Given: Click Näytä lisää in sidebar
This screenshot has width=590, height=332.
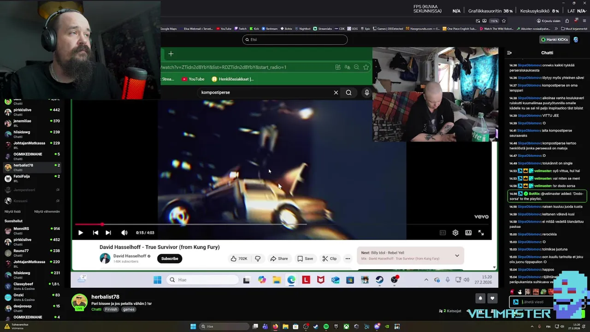Looking at the screenshot, I should 12,212.
